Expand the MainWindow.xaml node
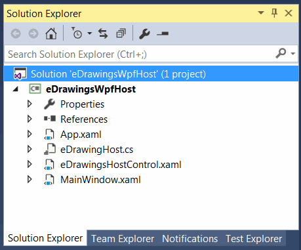301x250 pixels. click(30, 179)
